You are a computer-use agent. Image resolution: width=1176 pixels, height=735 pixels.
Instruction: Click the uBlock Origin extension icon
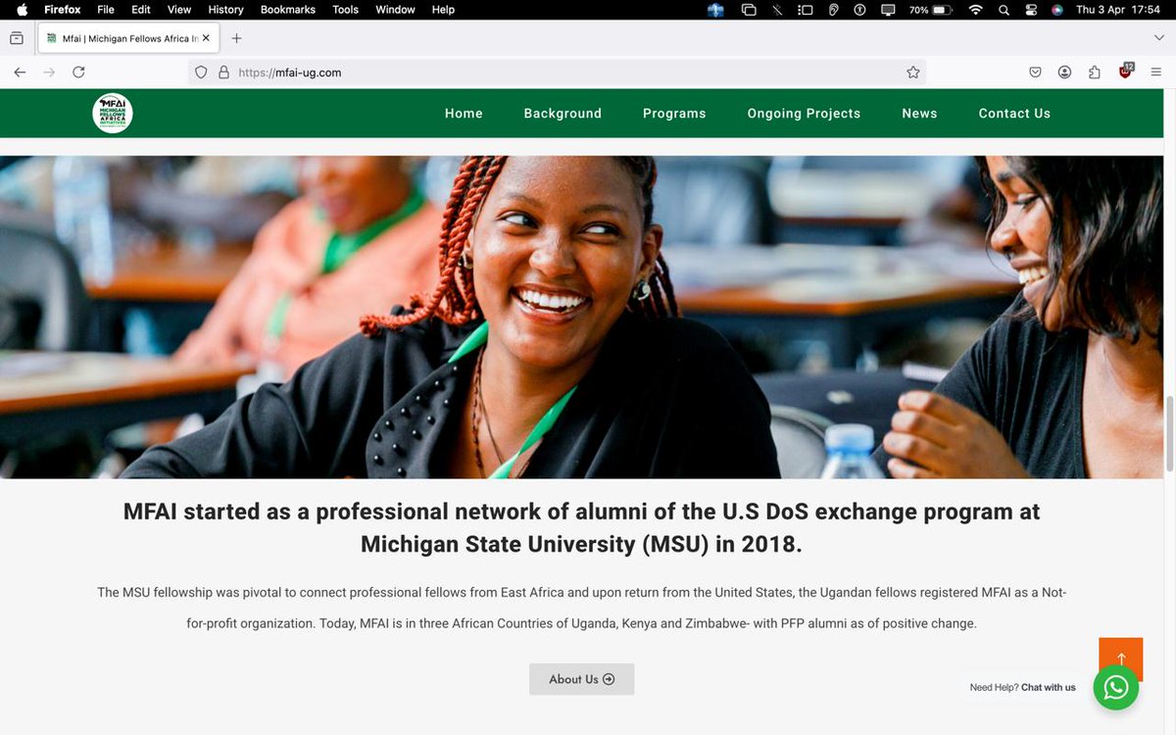pyautogui.click(x=1126, y=72)
